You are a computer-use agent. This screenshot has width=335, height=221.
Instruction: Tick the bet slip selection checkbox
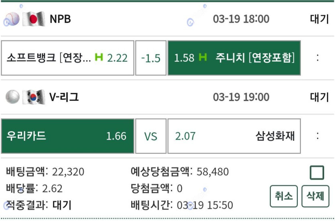[x=317, y=173]
